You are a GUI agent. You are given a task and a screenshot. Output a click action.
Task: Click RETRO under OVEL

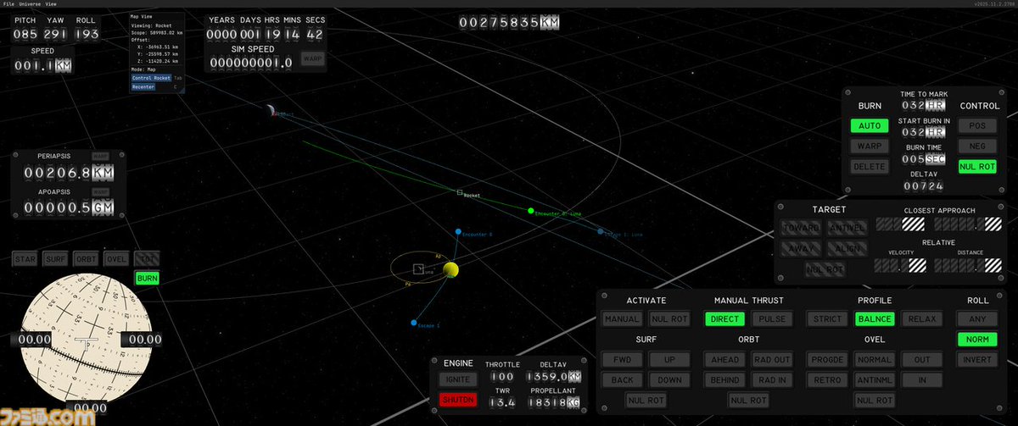click(x=827, y=379)
